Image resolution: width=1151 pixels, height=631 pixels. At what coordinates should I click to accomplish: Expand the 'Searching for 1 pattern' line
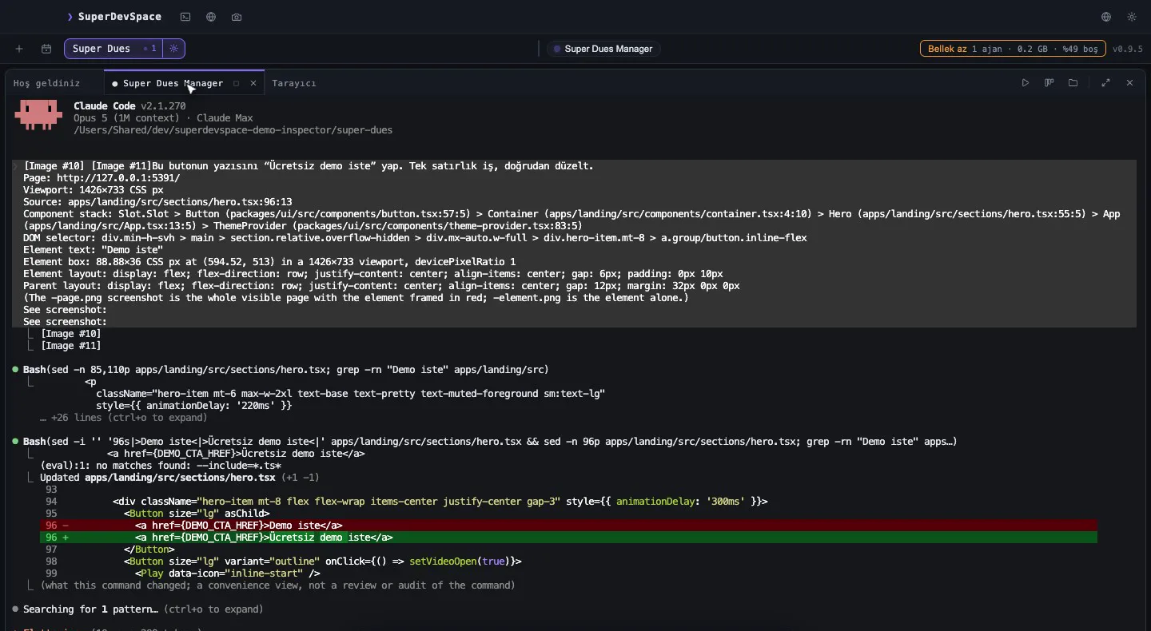pyautogui.click(x=143, y=609)
